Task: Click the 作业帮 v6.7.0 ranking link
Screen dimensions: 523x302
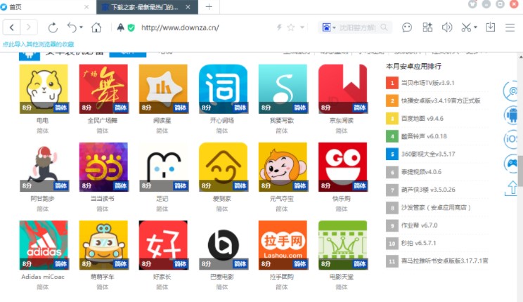Action: point(422,225)
